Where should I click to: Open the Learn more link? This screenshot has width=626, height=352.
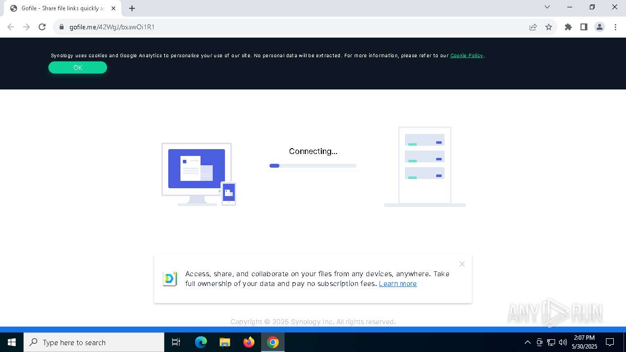pyautogui.click(x=398, y=284)
